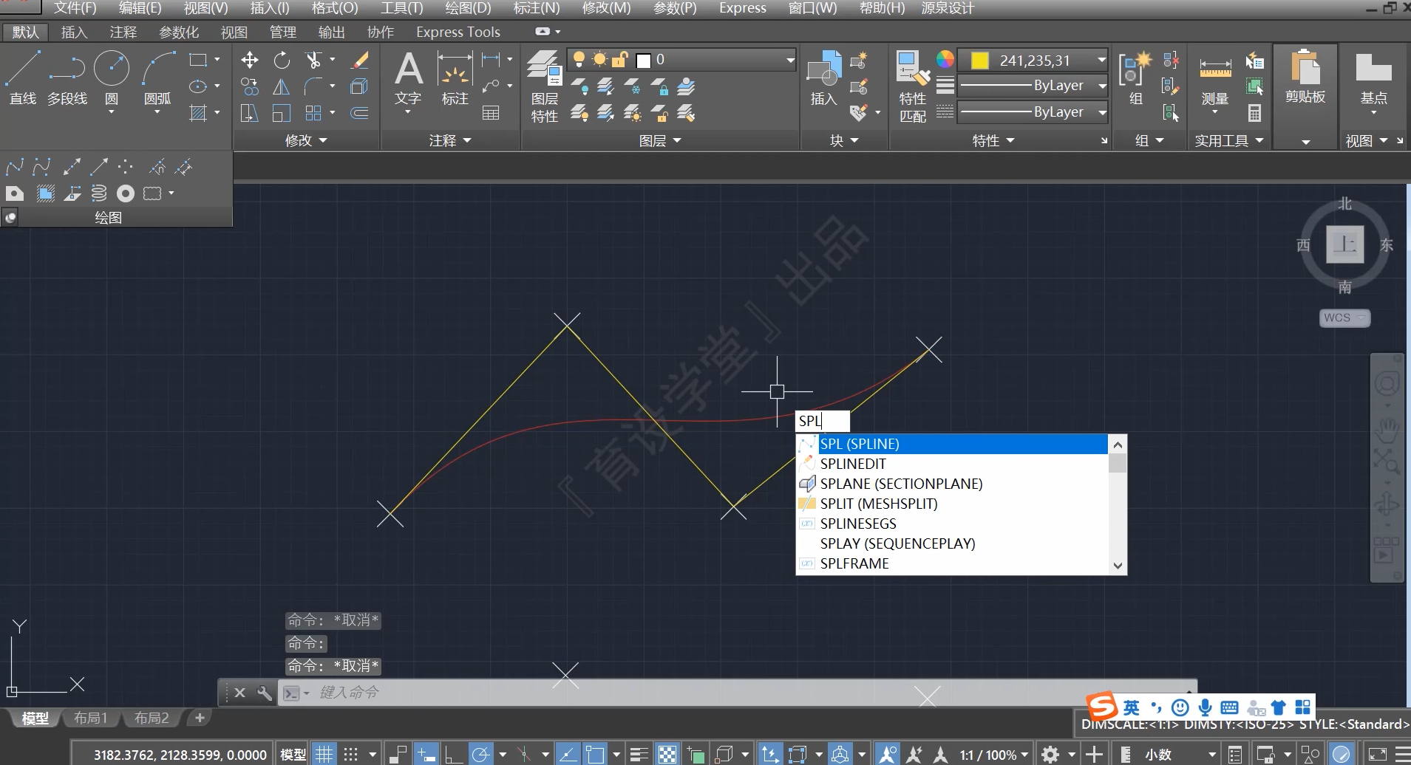
Task: Toggle object snap (2D osnap)
Action: [x=595, y=754]
